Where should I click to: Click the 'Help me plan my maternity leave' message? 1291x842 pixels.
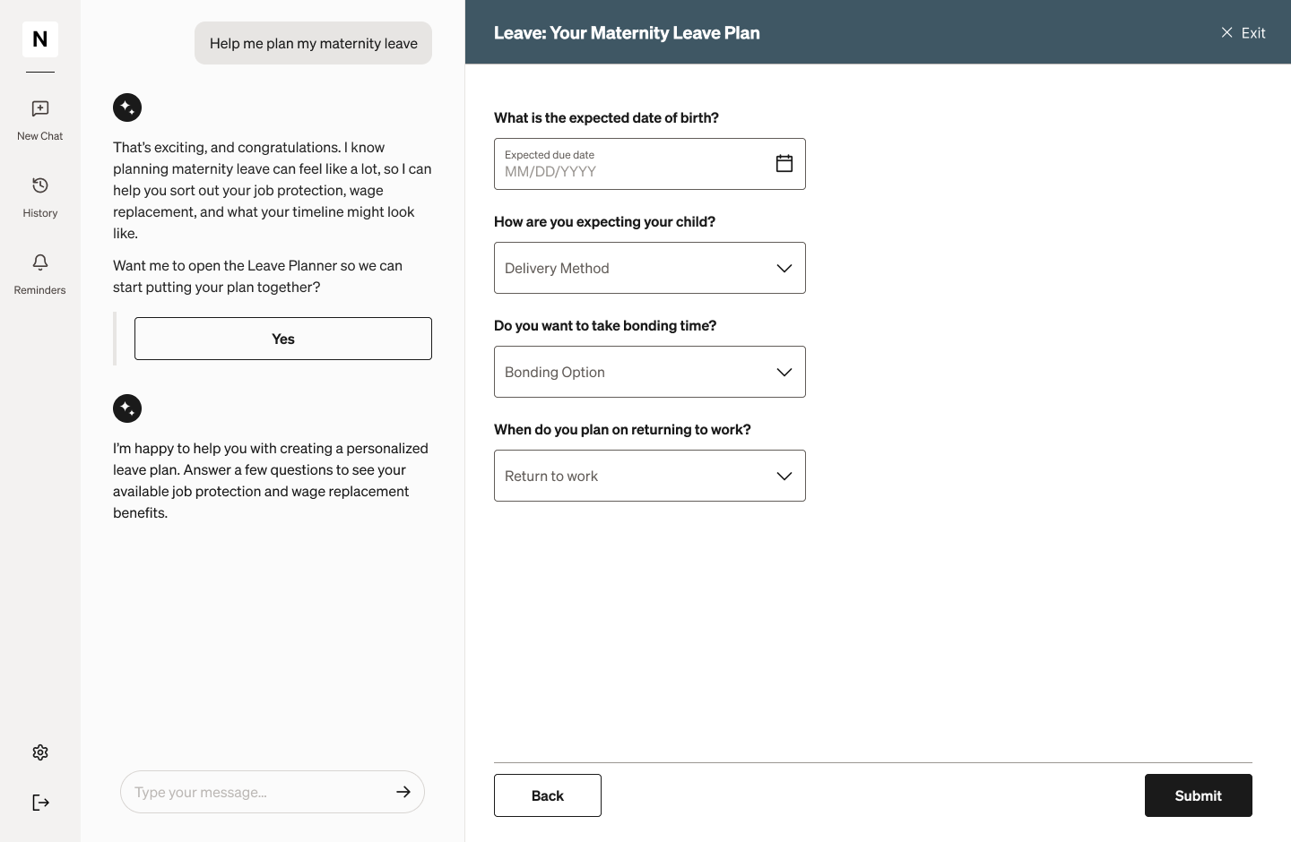(314, 43)
